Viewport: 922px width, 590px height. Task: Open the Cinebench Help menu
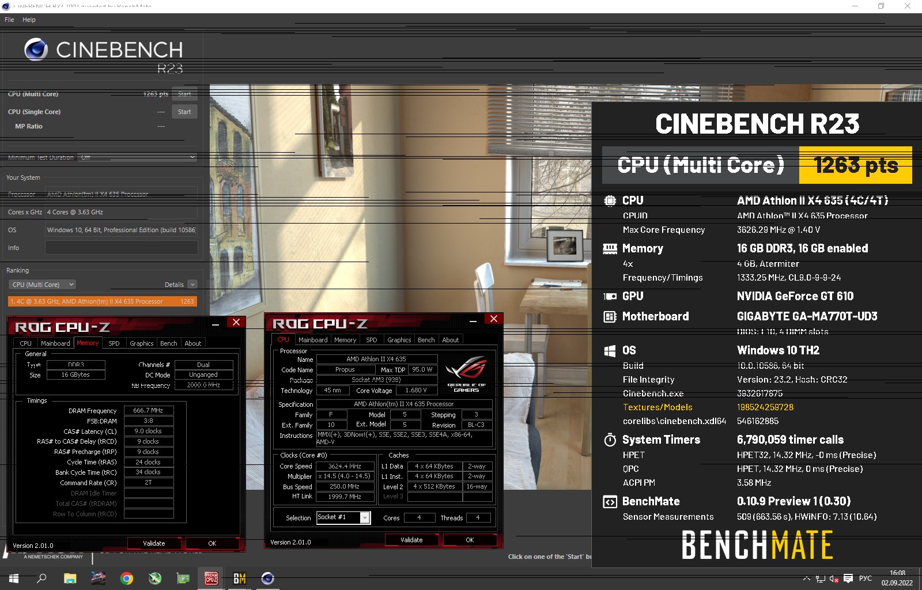point(29,20)
